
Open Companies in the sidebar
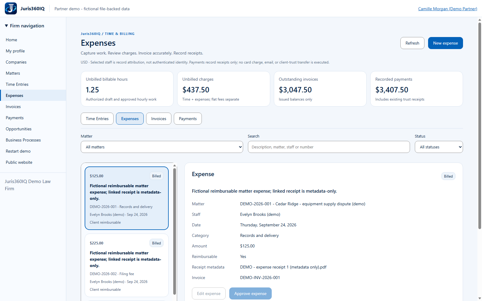33,62
